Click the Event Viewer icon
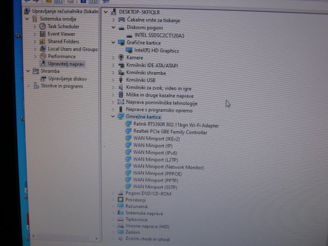Screen dimensions: 328x246 click(x=43, y=34)
